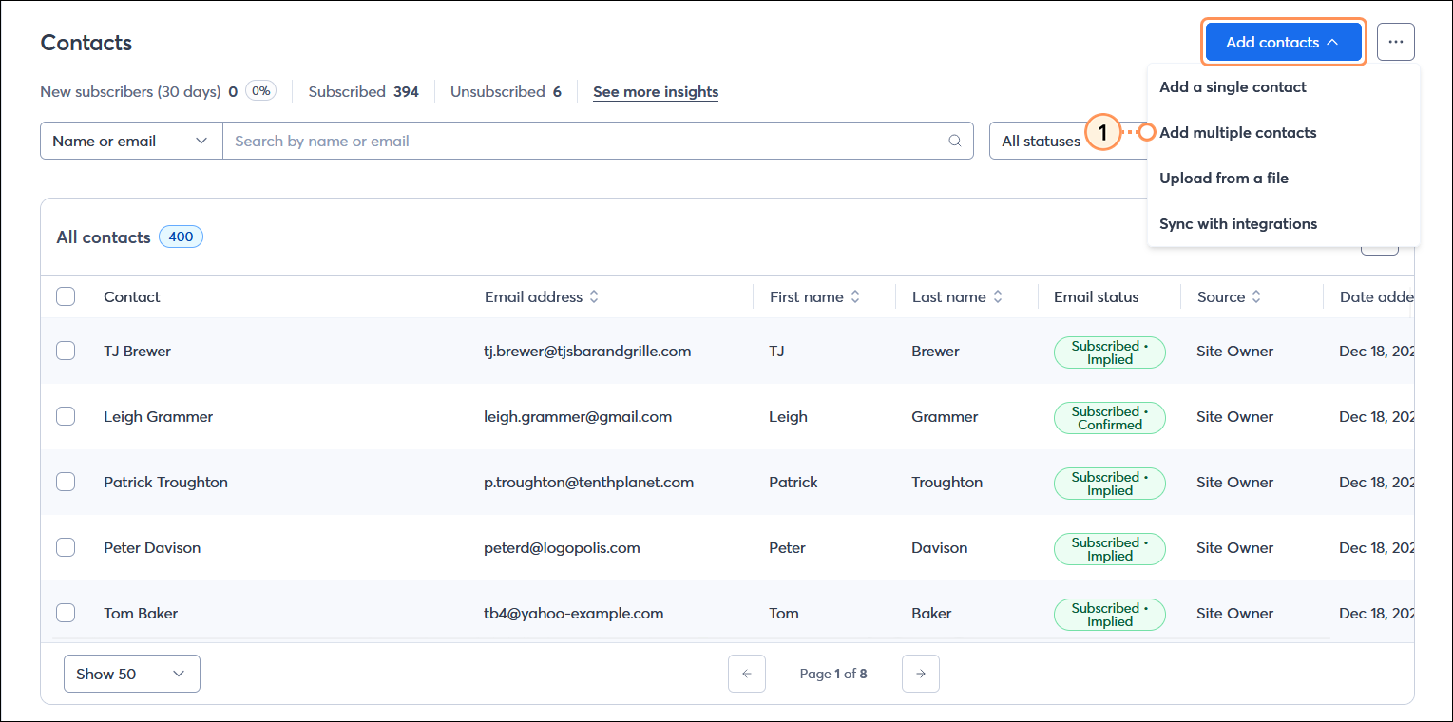Click the search magnifier icon
Viewport: 1453px width, 722px height.
954,140
